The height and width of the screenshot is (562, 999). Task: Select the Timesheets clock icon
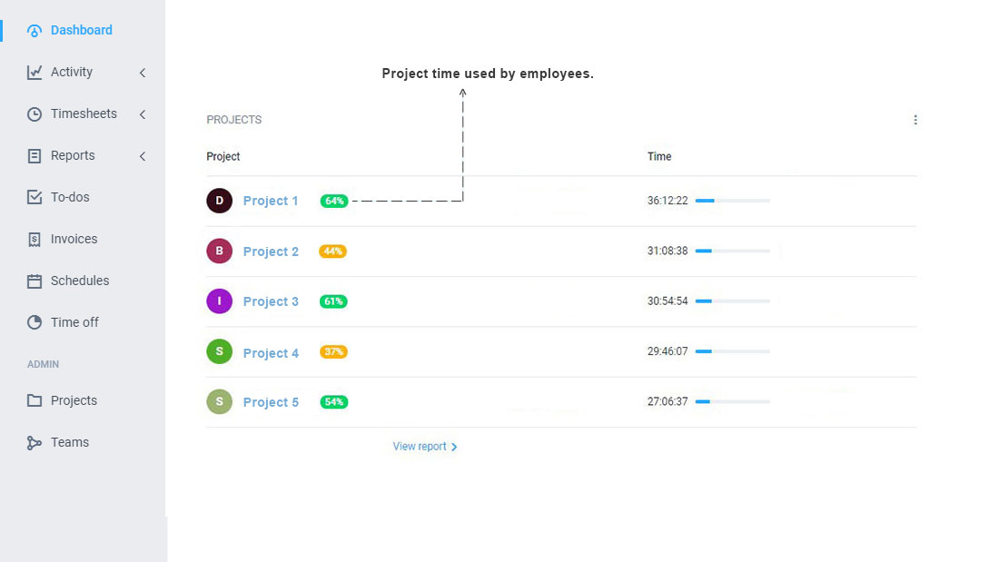coord(35,114)
